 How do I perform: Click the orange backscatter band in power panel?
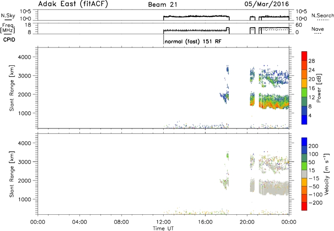(x=274, y=105)
